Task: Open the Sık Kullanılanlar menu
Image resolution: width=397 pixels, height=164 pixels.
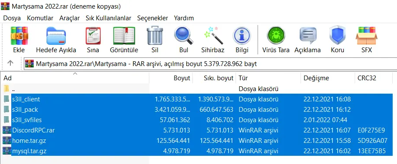Action: point(108,18)
